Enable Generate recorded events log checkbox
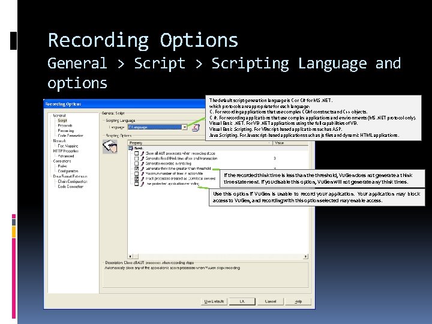The width and height of the screenshot is (432, 324). pyautogui.click(x=136, y=164)
